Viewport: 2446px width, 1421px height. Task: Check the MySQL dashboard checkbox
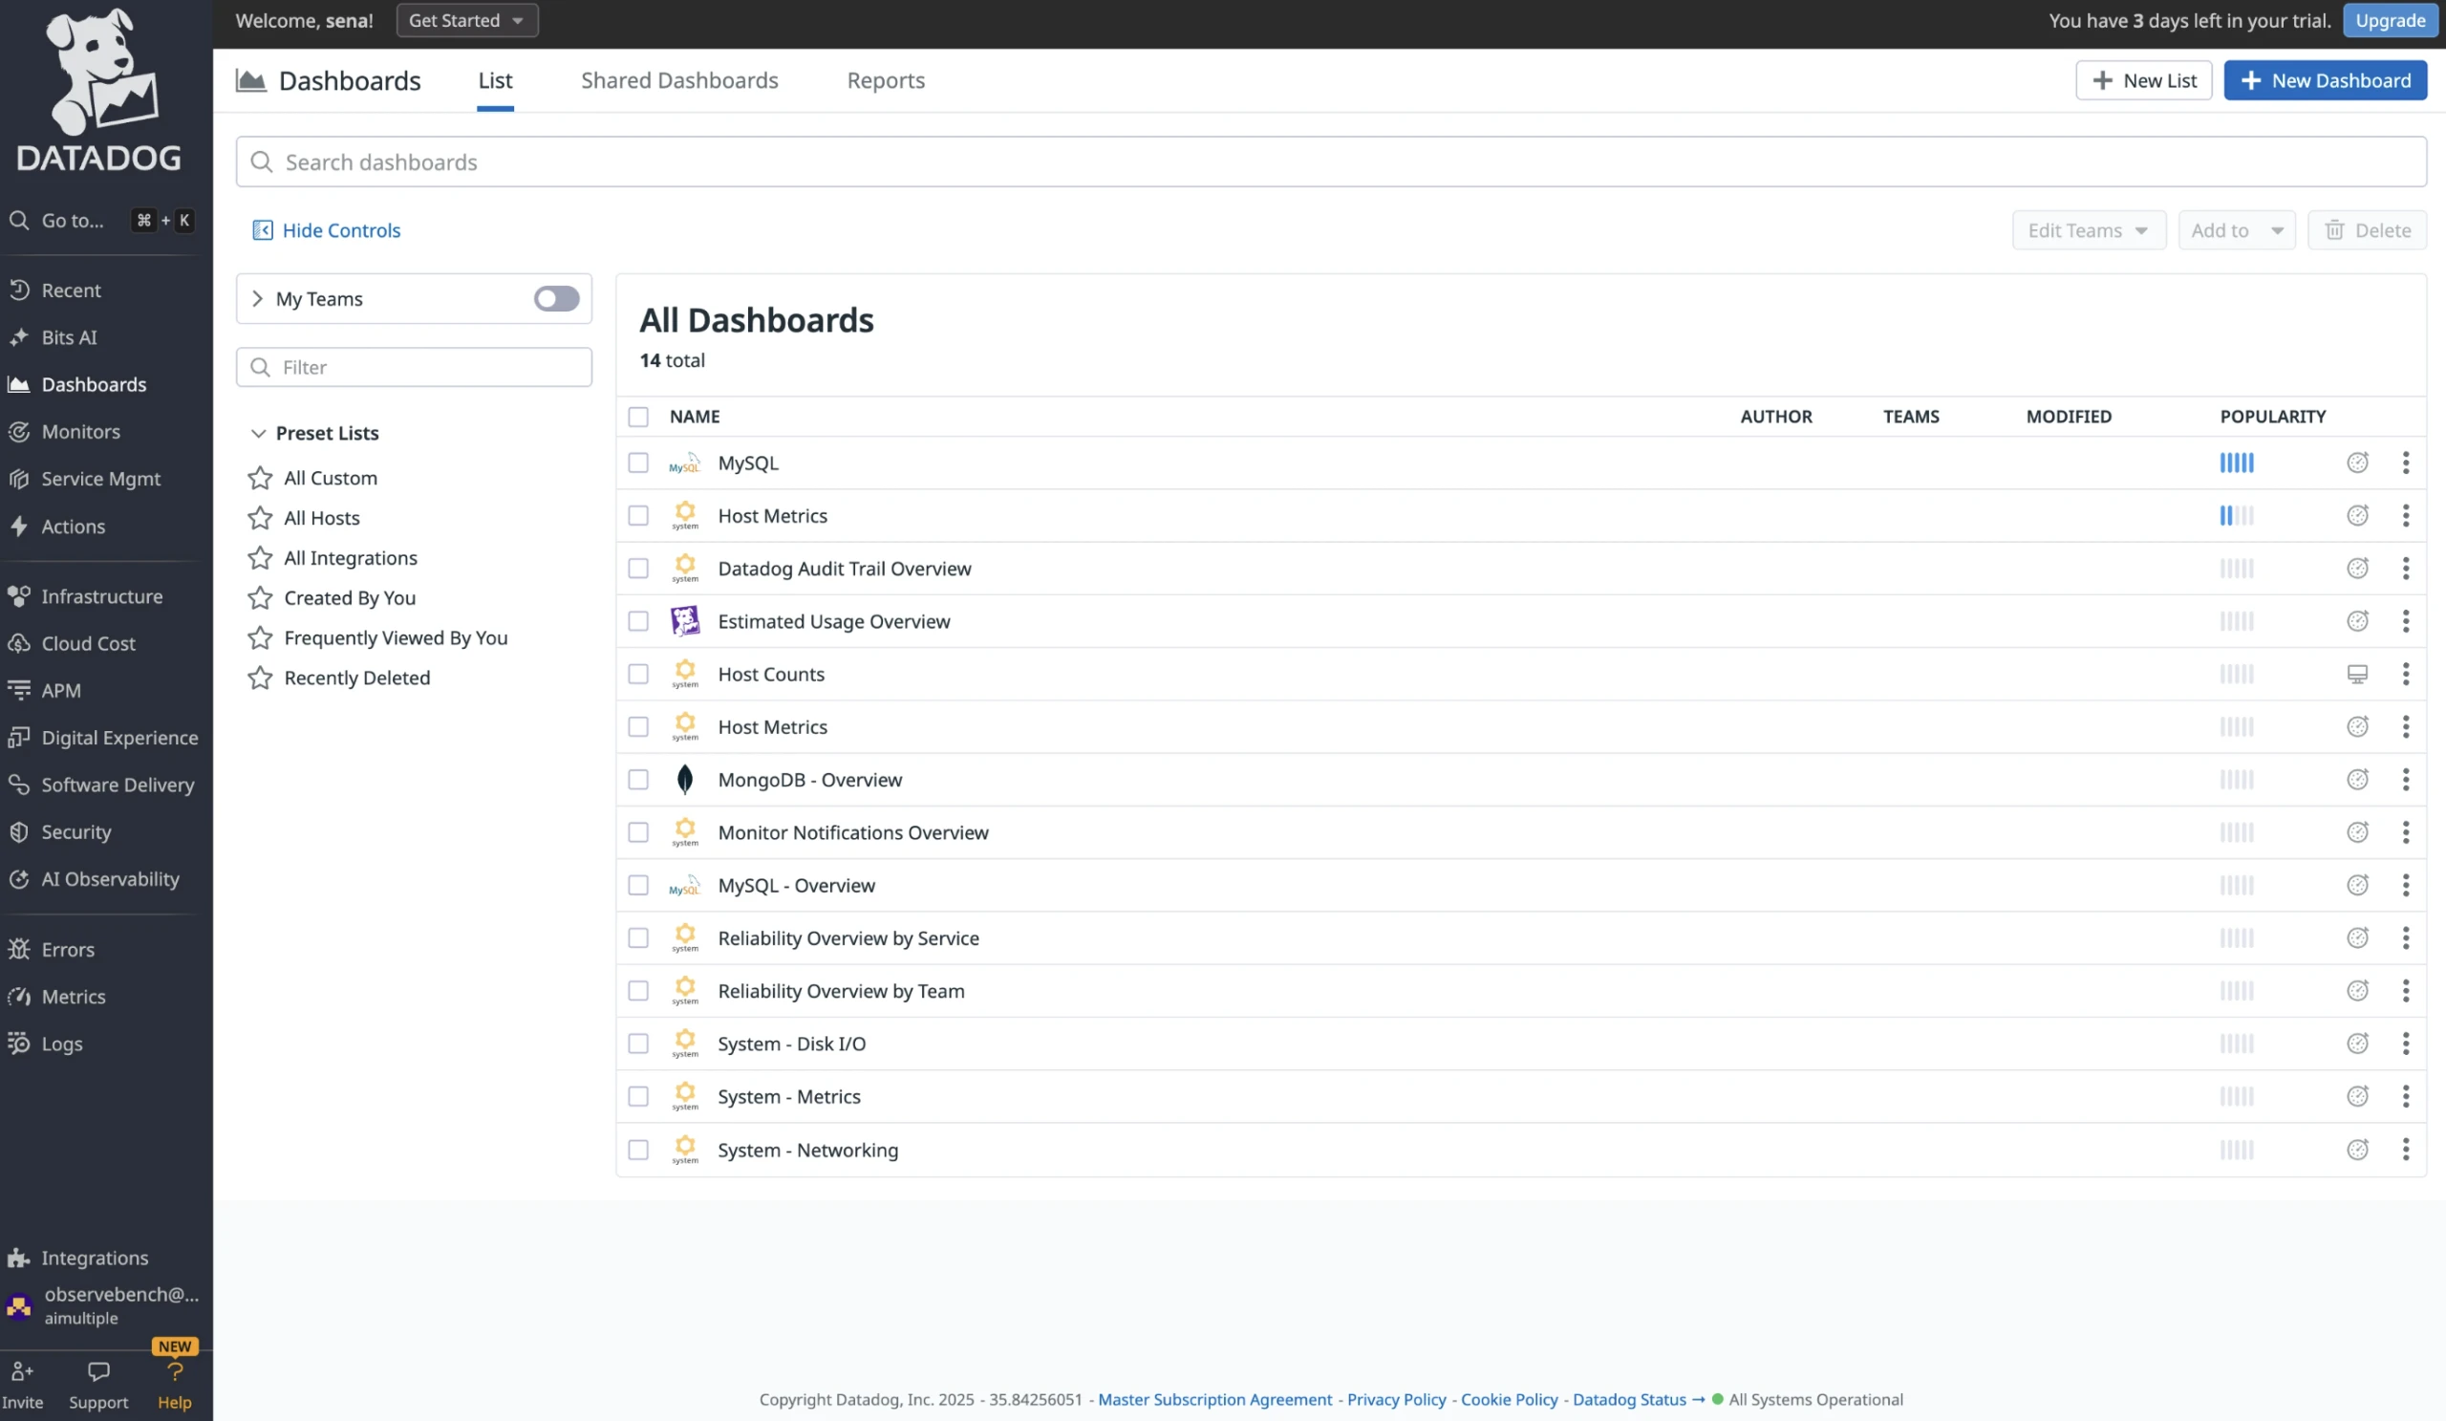click(637, 462)
